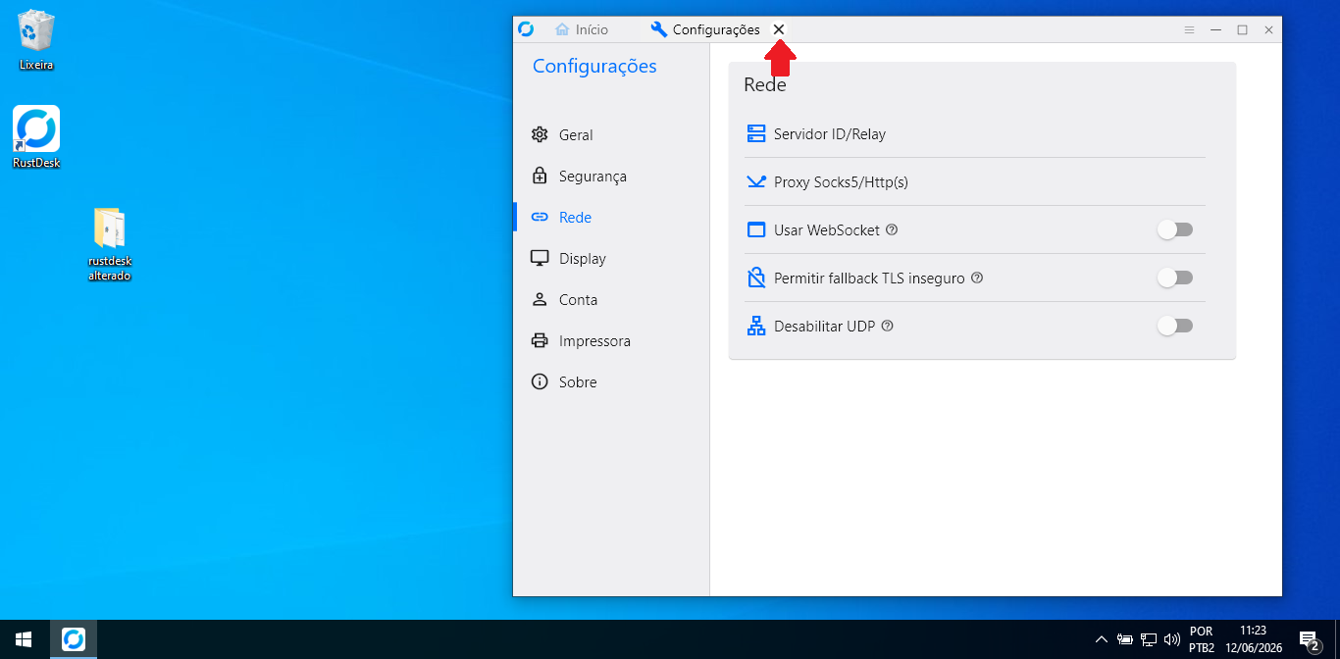This screenshot has height=659, width=1340.
Task: Select the RustDesk desktop shortcut
Action: [36, 137]
